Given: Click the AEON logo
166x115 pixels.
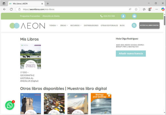Looking at the screenshot, I should 27,26.
